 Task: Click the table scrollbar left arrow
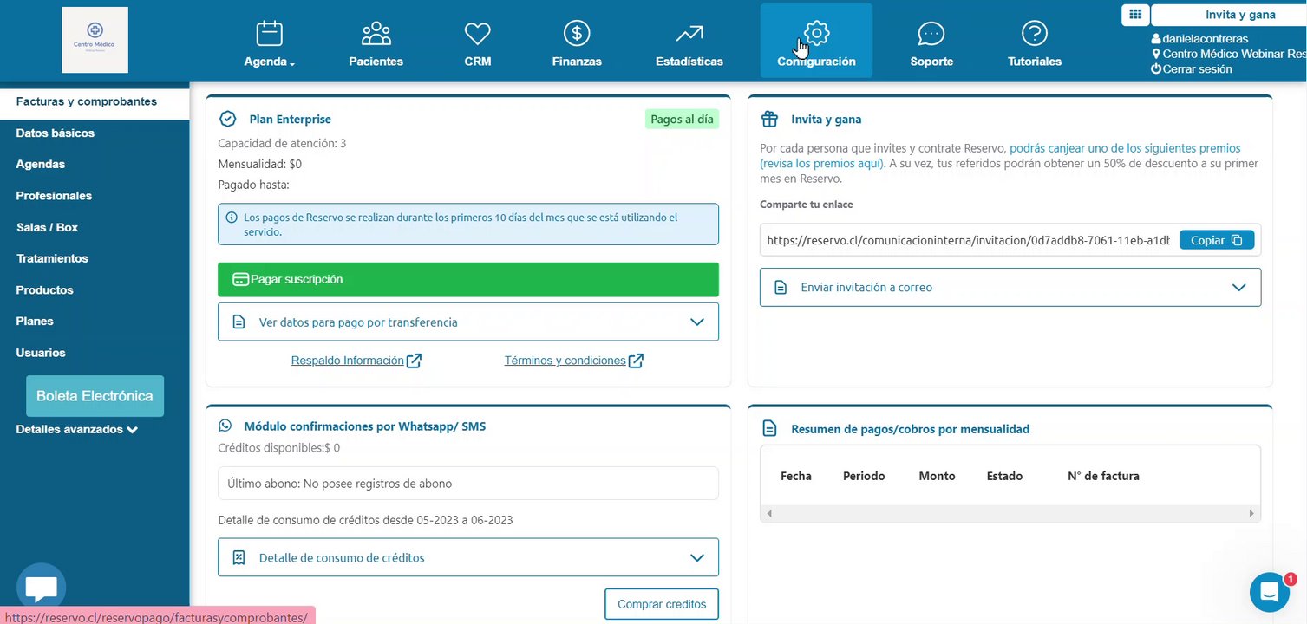pyautogui.click(x=768, y=514)
